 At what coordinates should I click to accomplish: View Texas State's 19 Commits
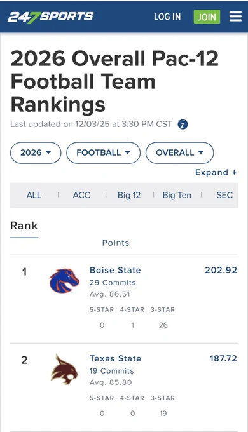(111, 371)
